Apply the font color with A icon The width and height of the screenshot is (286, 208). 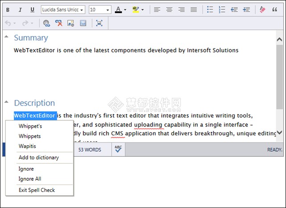118,10
